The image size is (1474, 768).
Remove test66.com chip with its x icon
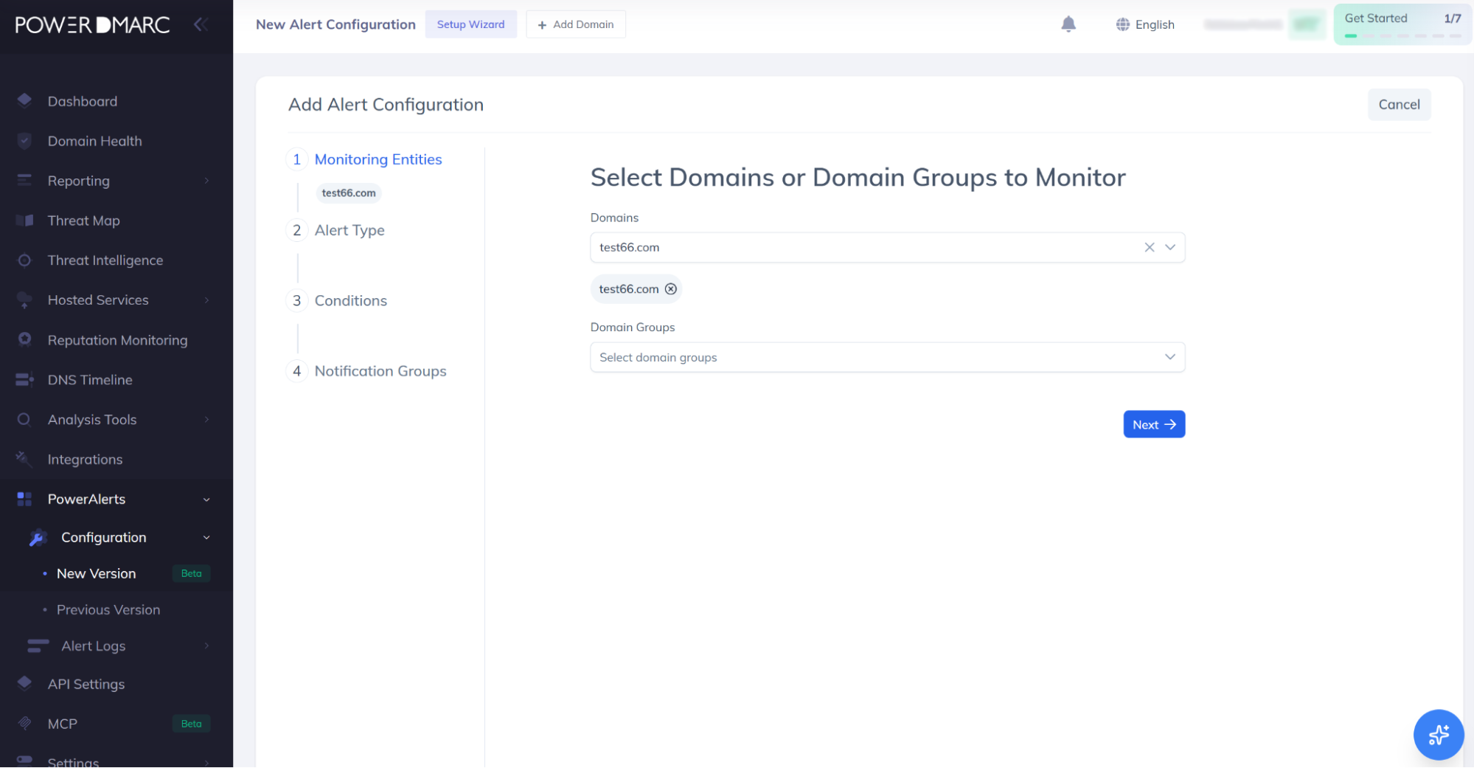click(670, 289)
